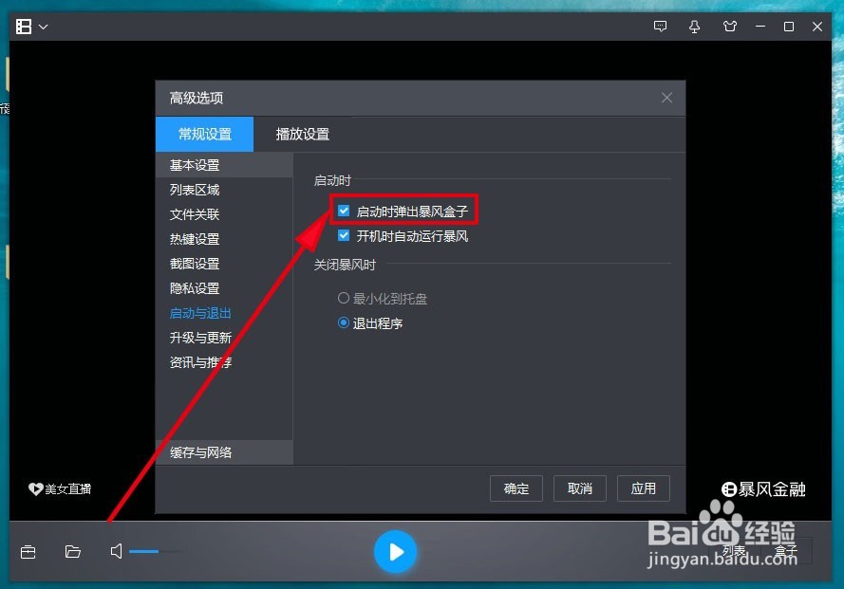Mute the volume speaker icon

point(116,551)
